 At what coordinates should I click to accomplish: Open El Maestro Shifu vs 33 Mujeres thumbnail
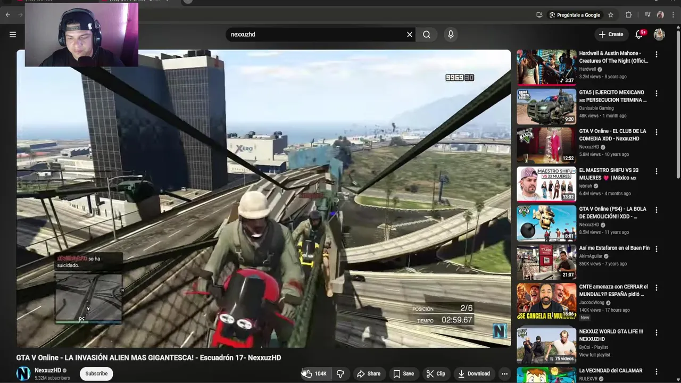click(x=546, y=184)
